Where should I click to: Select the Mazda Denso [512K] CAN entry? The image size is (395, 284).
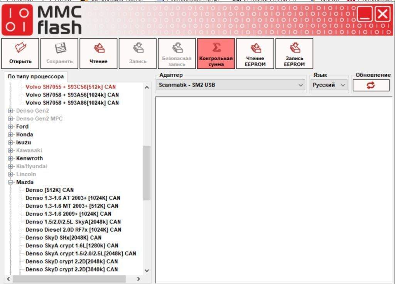[50, 190]
